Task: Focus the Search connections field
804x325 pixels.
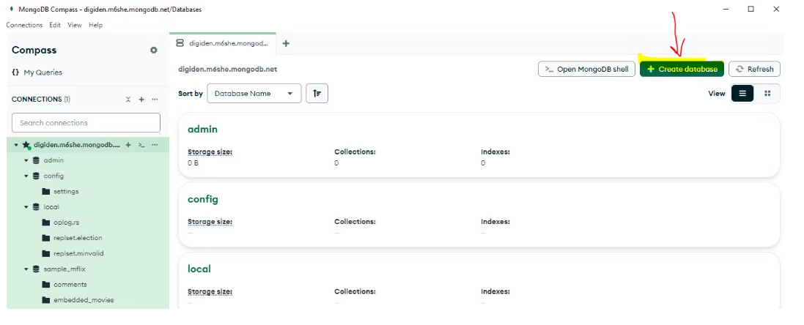Action: 86,123
